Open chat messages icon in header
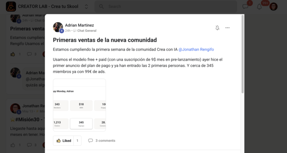Image resolution: width=287 pixels, height=153 pixels. 245,7
